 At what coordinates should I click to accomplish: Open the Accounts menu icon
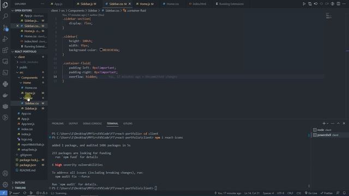coord(5,173)
